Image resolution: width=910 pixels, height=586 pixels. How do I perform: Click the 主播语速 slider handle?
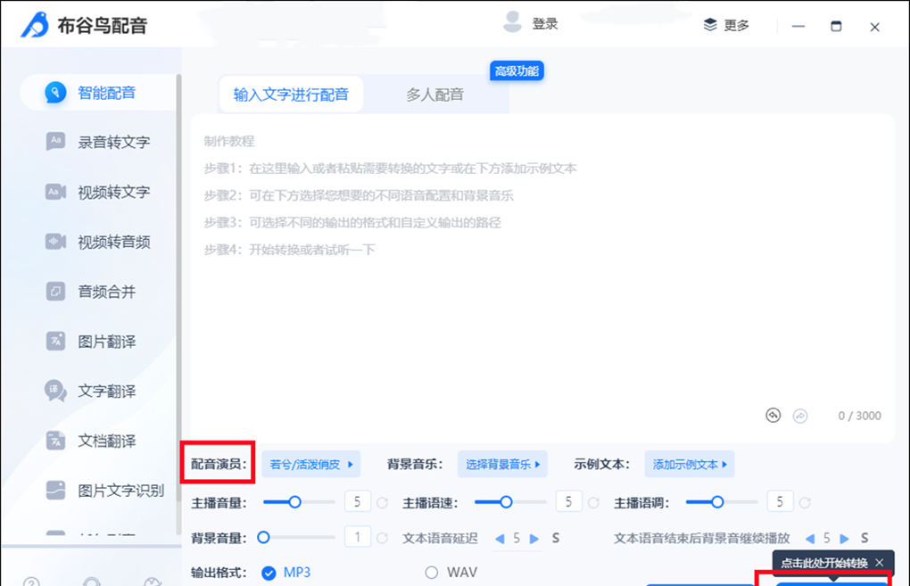click(506, 502)
